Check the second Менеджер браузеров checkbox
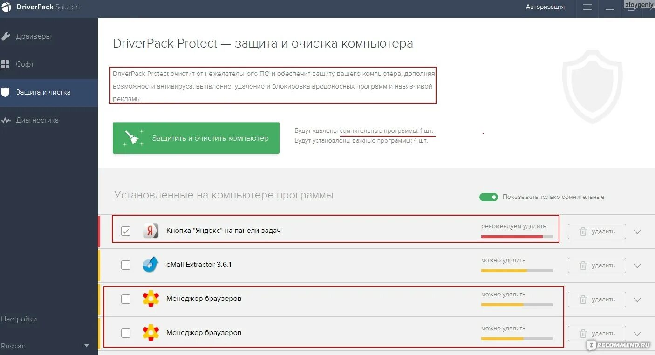 126,333
